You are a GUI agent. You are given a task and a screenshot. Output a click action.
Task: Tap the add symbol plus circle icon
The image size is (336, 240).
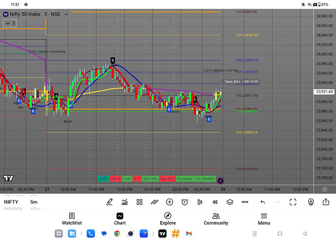coord(169,202)
